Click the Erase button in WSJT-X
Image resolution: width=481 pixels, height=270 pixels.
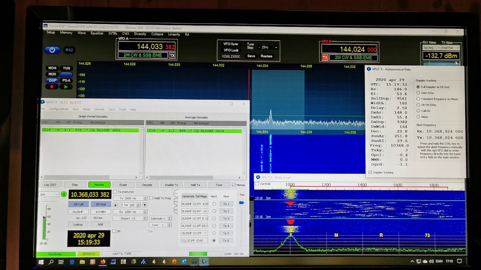pyautogui.click(x=123, y=185)
